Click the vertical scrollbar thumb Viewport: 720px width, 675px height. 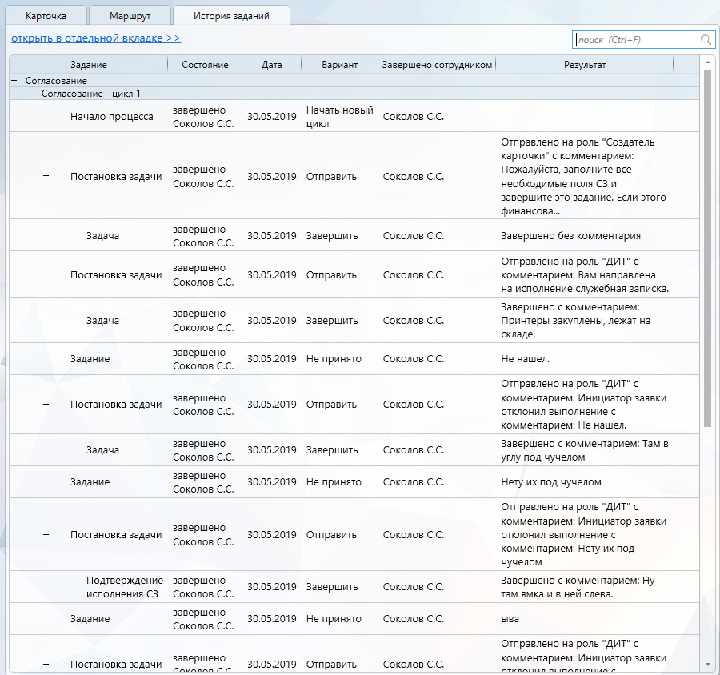[707, 248]
